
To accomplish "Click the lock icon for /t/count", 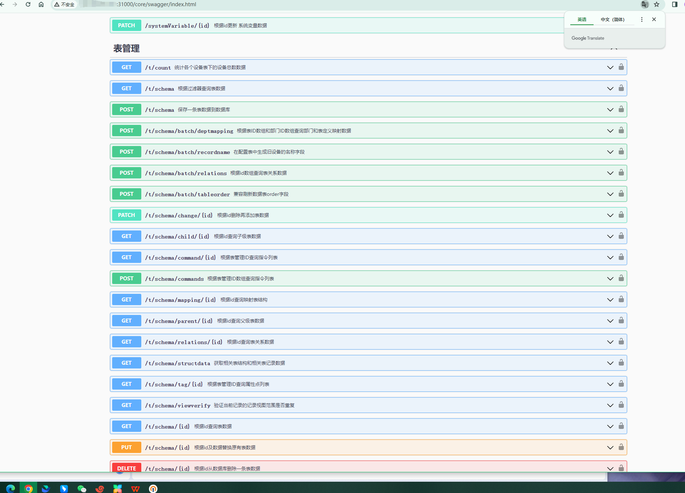I will [621, 67].
